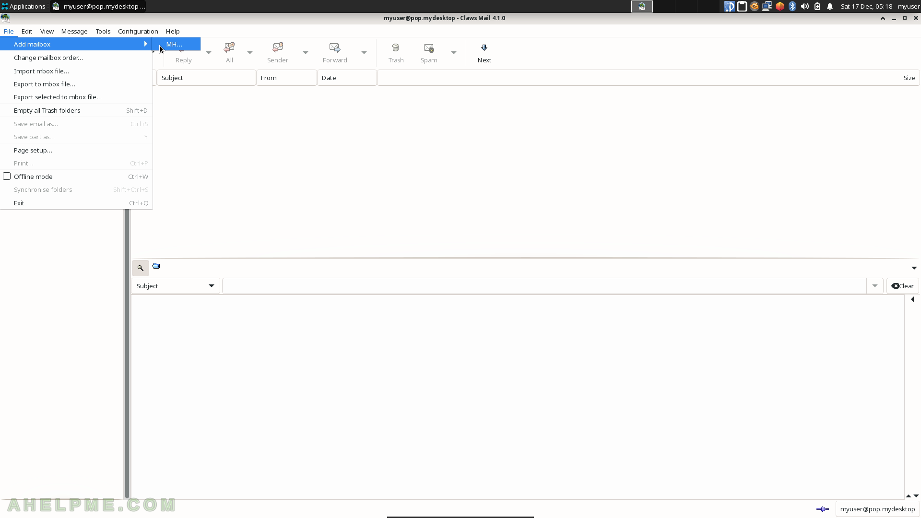Screen dimensions: 921x518
Task: Open Page setup... dialog
Action: (x=76, y=150)
